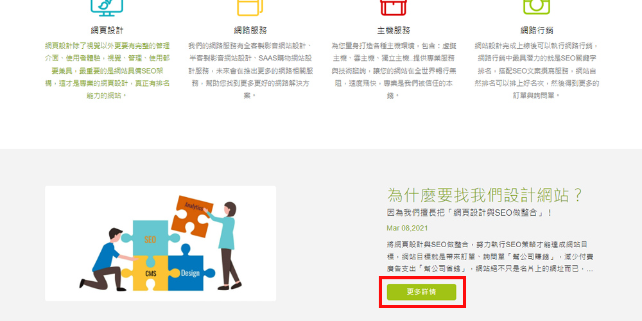Click the 網路行銷 description text
Image resolution: width=642 pixels, height=321 pixels.
point(537,71)
